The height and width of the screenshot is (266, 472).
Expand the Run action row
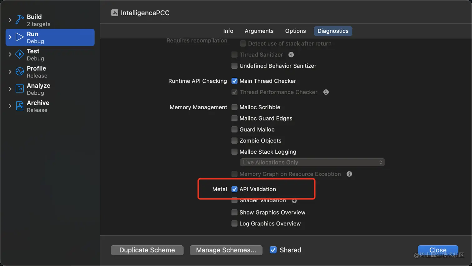coord(10,37)
